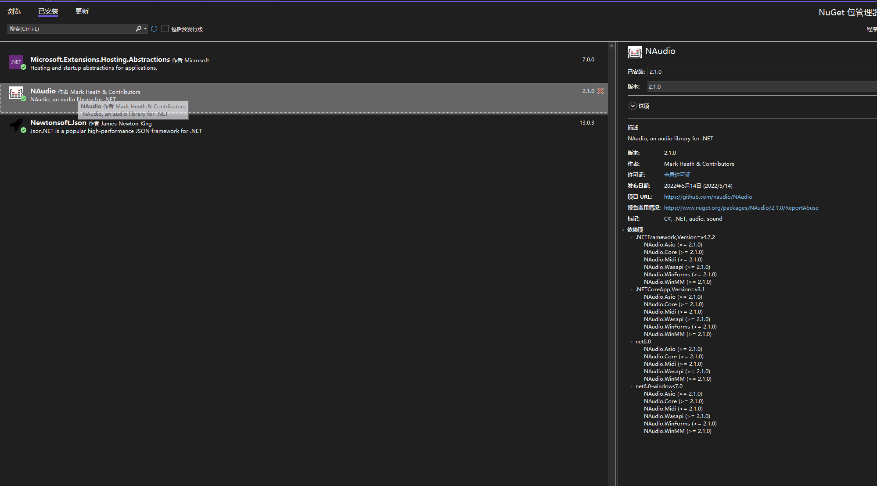The image size is (877, 486).
Task: Click the NAudio package icon in list
Action: tap(16, 93)
